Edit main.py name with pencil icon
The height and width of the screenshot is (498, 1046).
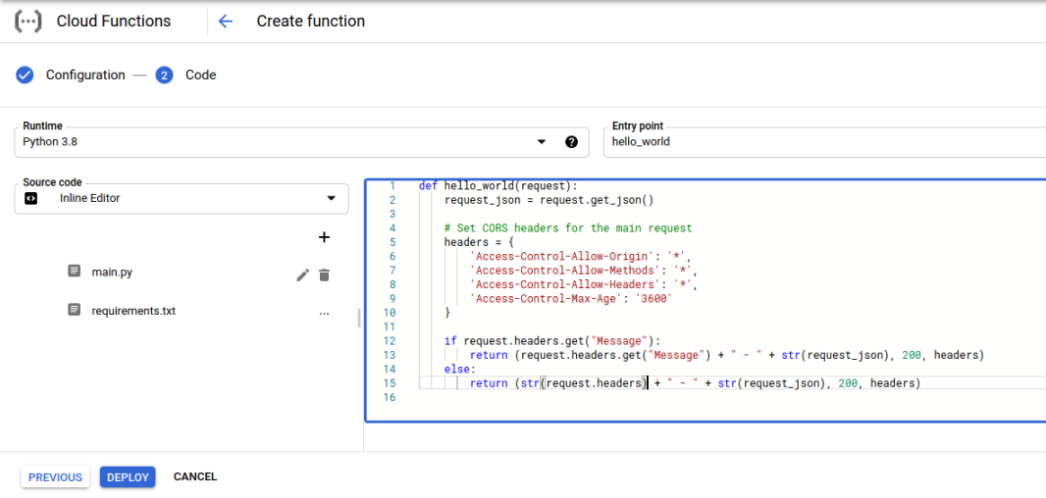click(302, 275)
